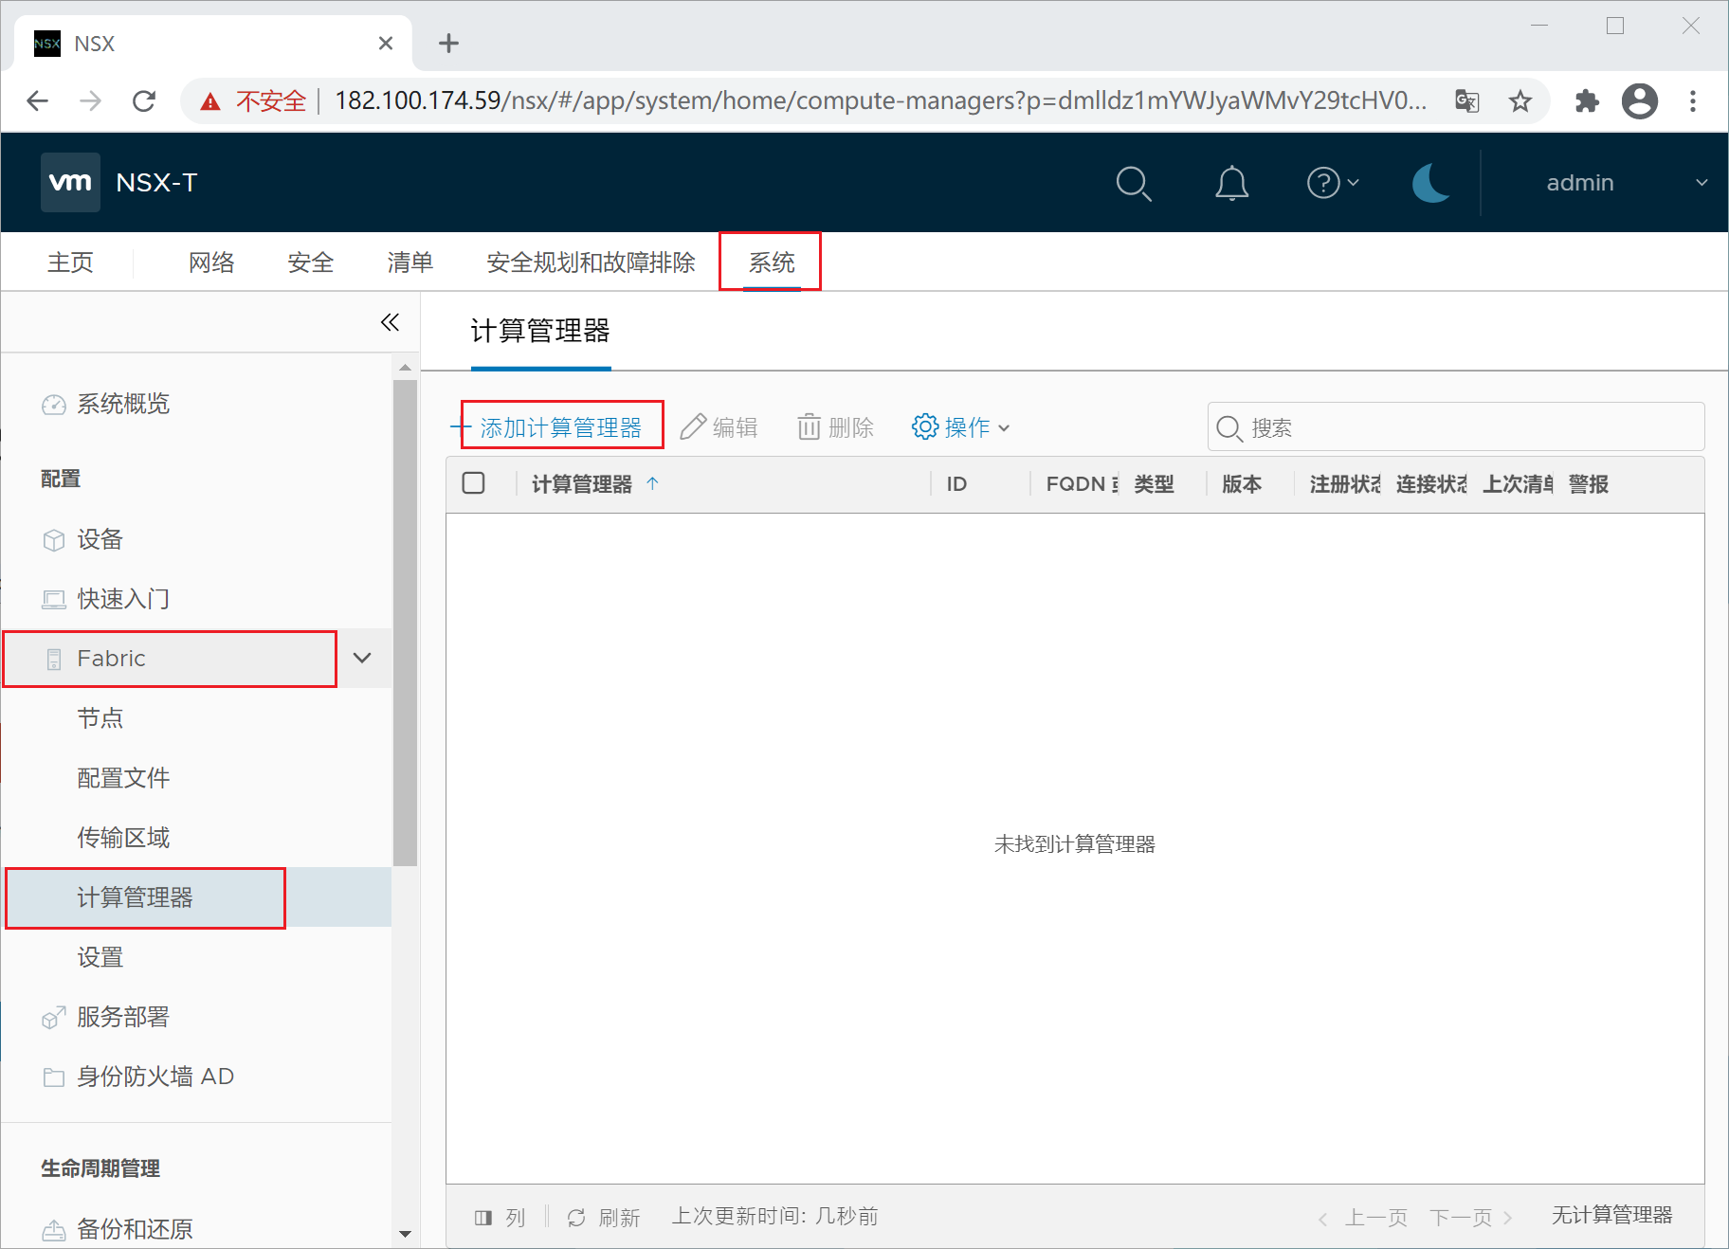
Task: Click the search magnifier icon in header
Action: [1133, 183]
